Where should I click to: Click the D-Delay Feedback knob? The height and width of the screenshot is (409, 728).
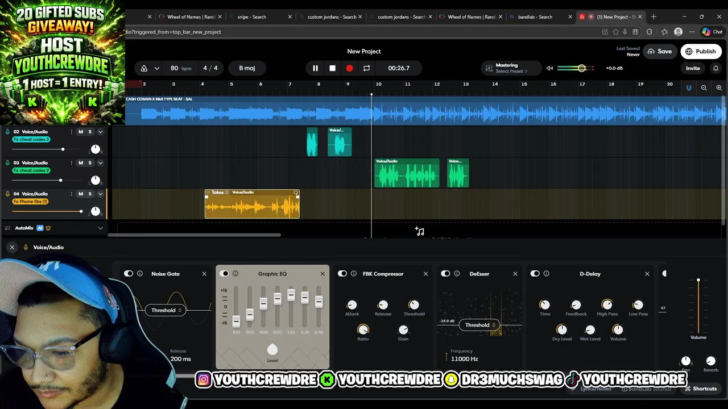pos(576,305)
